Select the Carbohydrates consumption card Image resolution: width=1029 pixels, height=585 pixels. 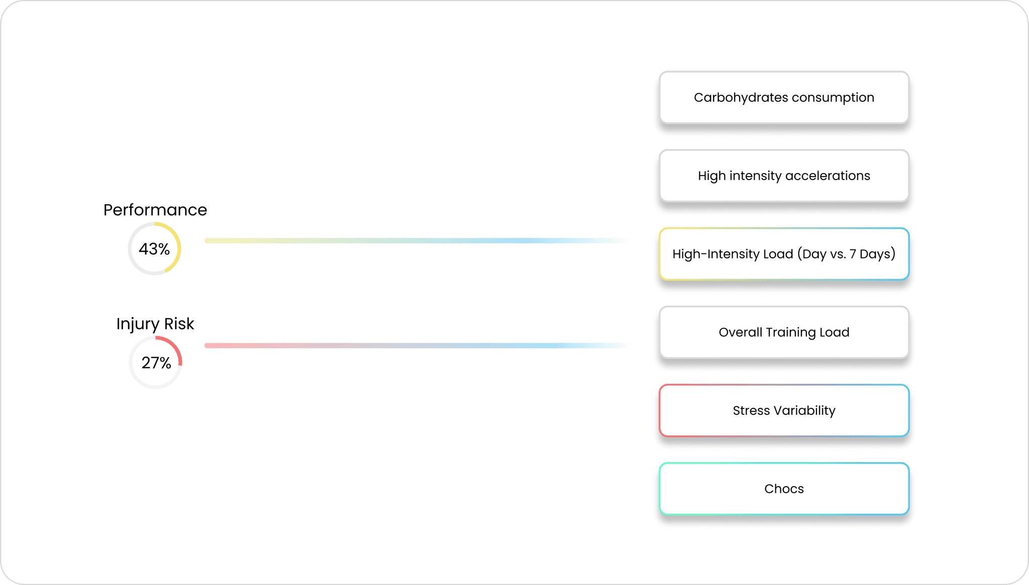[784, 97]
